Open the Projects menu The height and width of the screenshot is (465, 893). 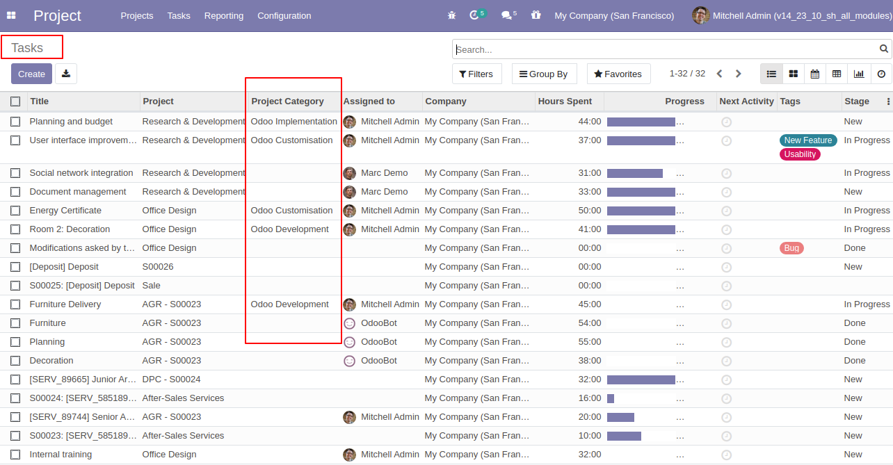[x=137, y=15]
